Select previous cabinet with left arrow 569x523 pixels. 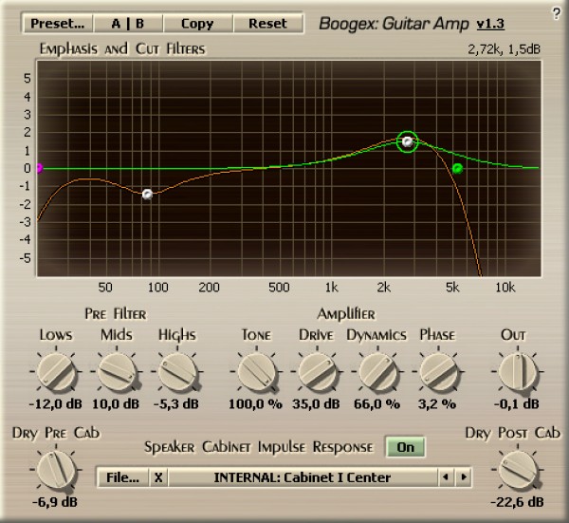[445, 476]
